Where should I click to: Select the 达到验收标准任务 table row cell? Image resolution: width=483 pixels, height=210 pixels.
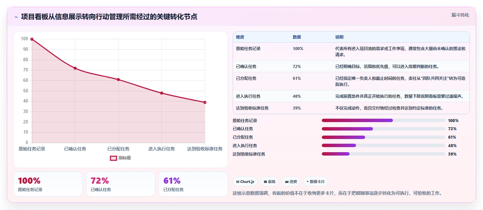pos(252,108)
